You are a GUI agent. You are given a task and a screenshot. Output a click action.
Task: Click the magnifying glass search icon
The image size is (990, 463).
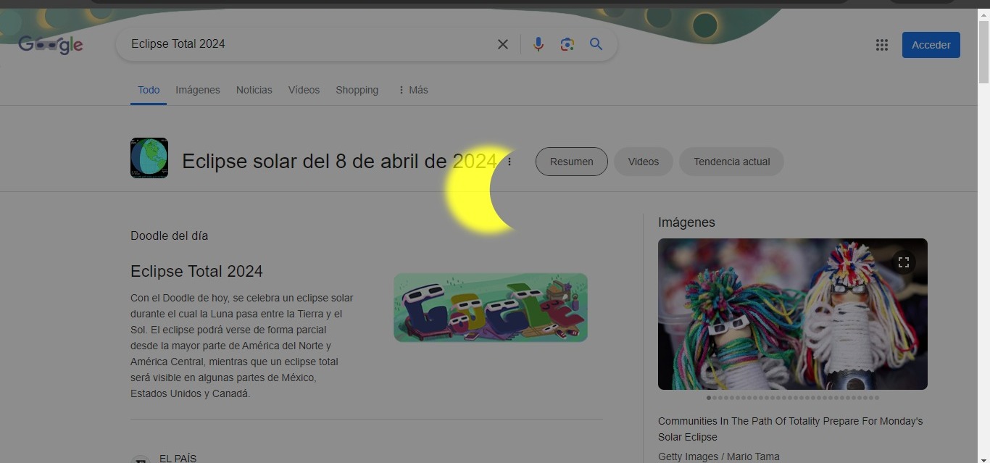click(596, 44)
